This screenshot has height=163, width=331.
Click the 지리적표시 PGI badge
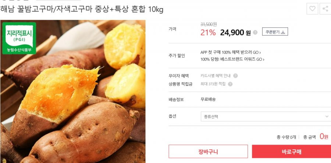point(19,38)
